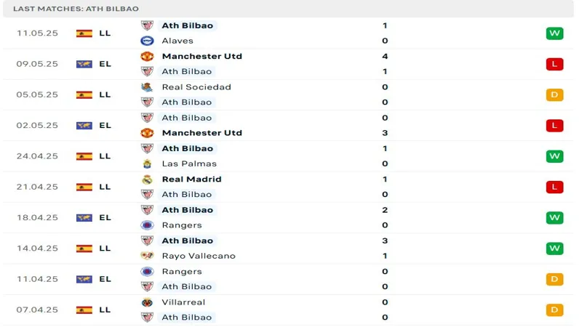Click the EL competition flag on 09.05.25
582x327 pixels.
84,64
